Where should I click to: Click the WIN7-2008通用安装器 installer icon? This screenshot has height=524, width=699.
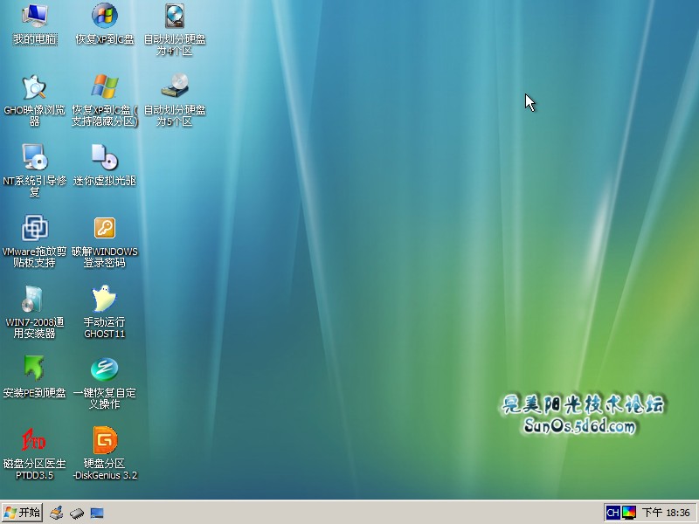[35, 299]
